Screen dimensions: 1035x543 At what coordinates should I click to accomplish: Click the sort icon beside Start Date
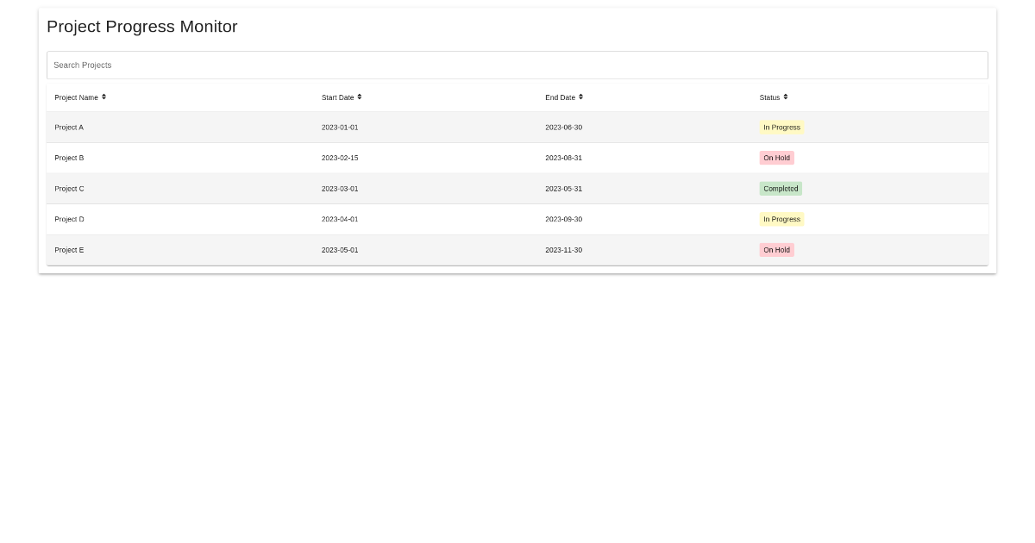[x=360, y=97]
